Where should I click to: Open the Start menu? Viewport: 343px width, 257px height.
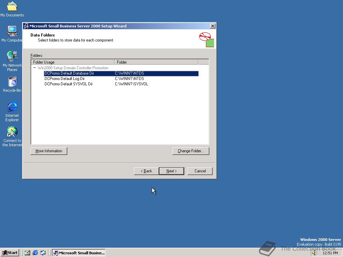pos(10,253)
